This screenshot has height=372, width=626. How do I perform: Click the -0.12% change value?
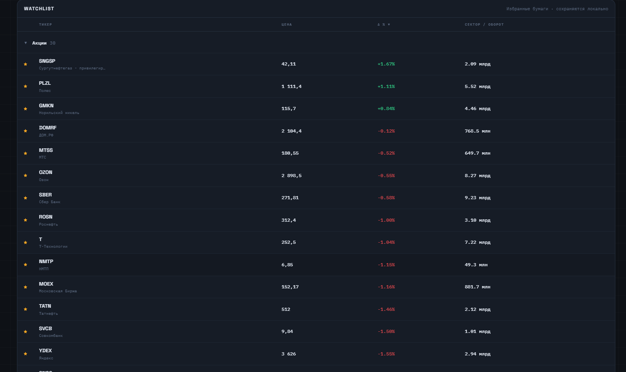click(x=386, y=131)
